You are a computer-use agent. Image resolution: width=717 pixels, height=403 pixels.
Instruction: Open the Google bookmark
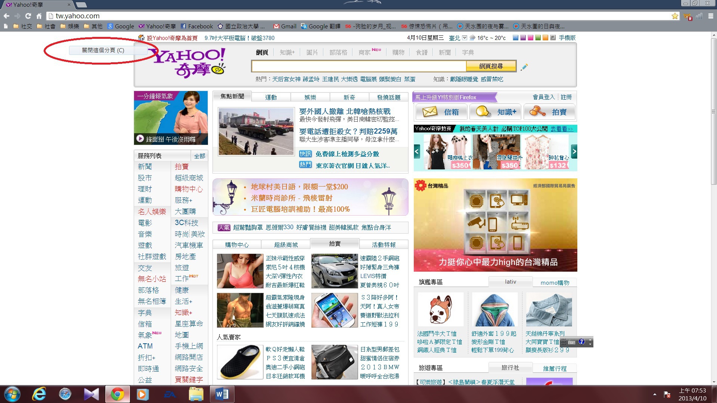coord(121,26)
